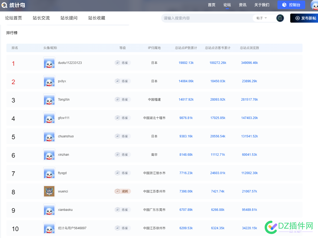
Task: Click the user avatar in top corner
Action: tap(314, 5)
